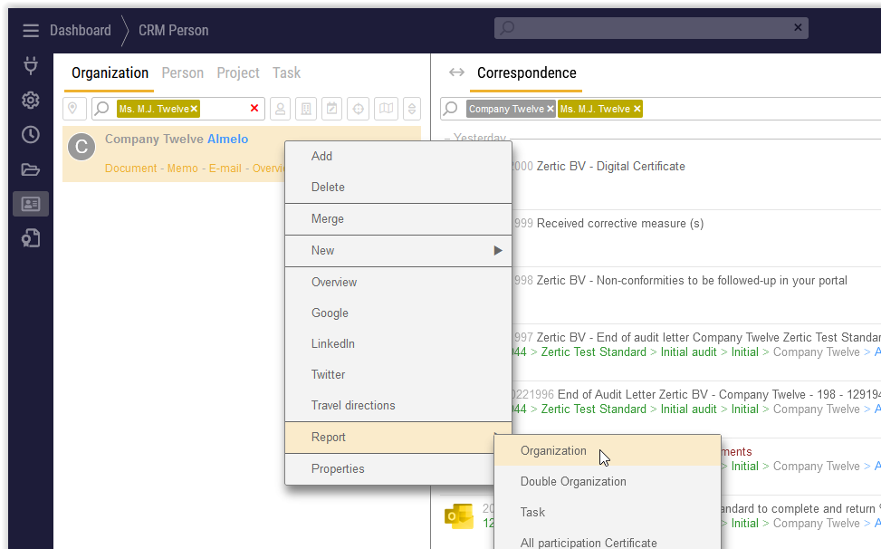Click the person filter icon in toolbar
This screenshot has width=881, height=549.
[281, 109]
